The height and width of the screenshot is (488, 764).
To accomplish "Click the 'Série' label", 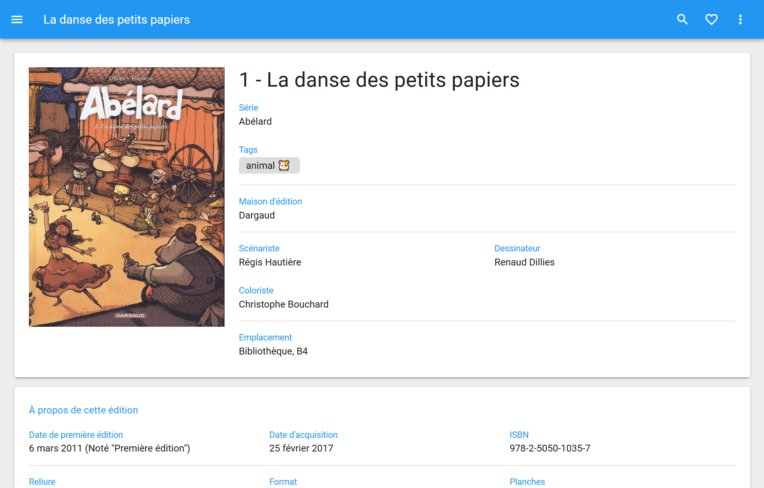I will coord(248,107).
